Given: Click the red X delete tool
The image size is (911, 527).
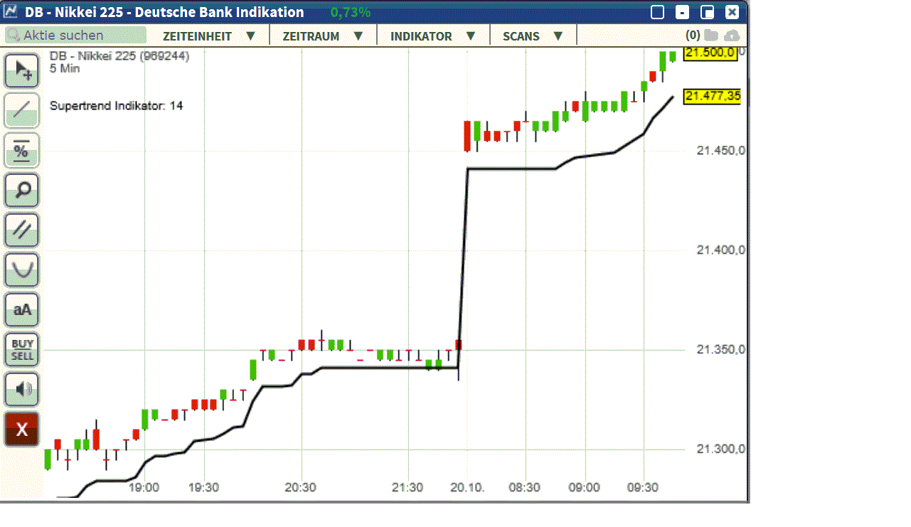Looking at the screenshot, I should (22, 429).
